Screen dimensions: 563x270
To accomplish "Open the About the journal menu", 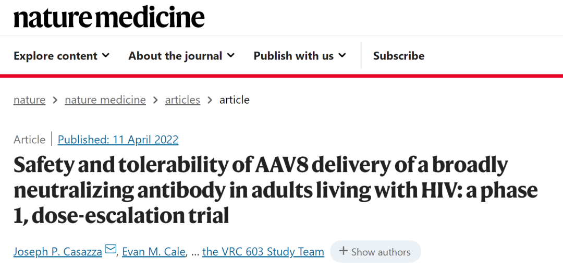I will [175, 56].
